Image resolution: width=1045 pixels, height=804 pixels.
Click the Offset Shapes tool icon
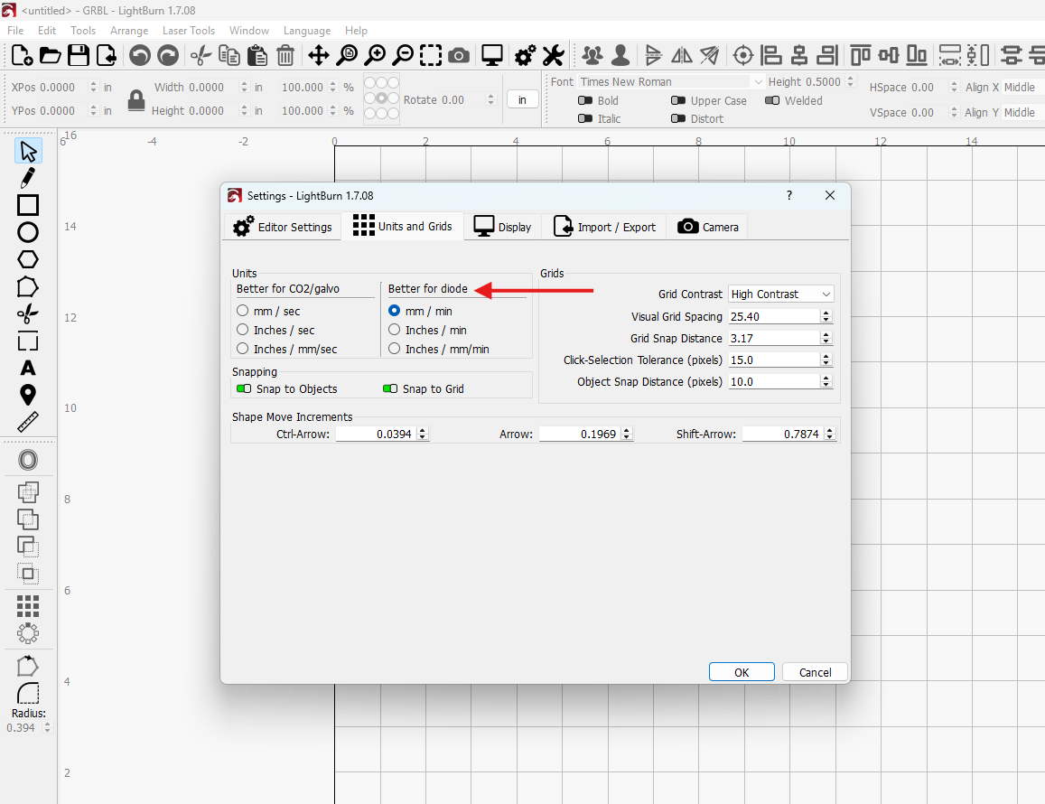tap(28, 460)
